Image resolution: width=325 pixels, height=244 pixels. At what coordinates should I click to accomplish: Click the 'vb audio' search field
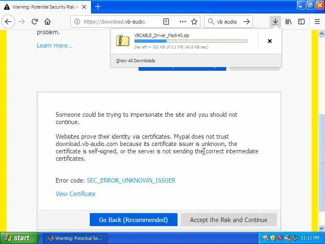coord(228,22)
